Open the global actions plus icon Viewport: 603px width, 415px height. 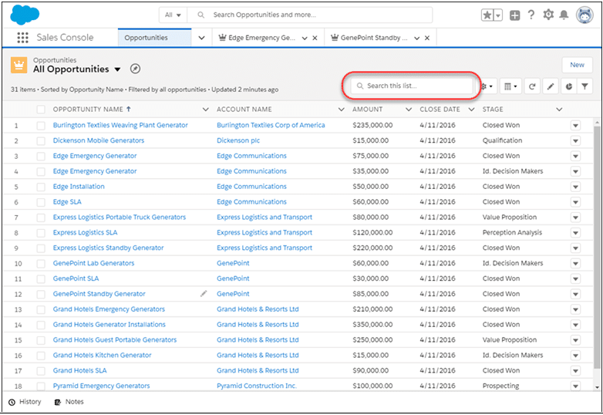pyautogui.click(x=514, y=15)
